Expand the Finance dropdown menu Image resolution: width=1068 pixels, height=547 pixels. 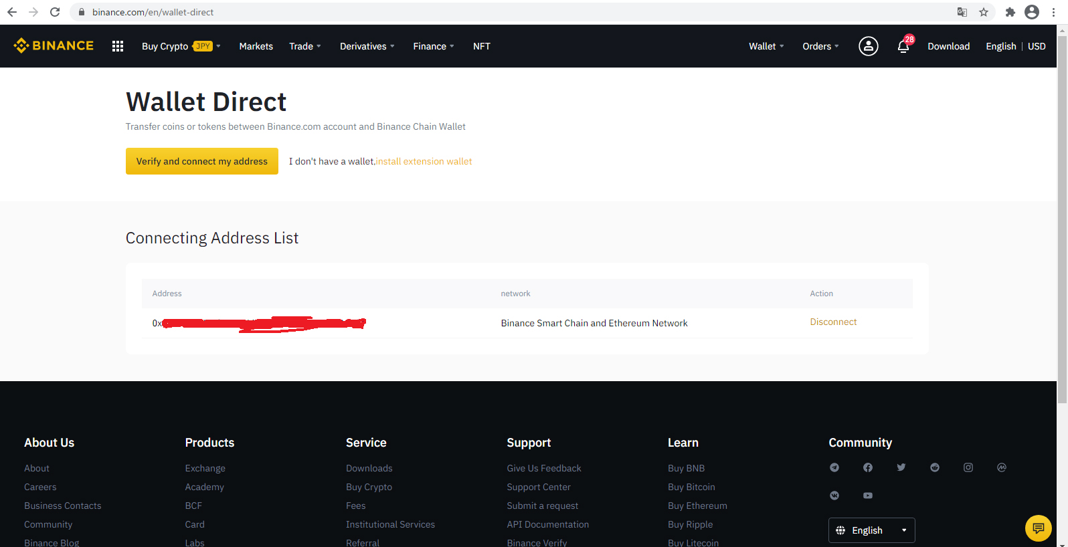pyautogui.click(x=434, y=46)
